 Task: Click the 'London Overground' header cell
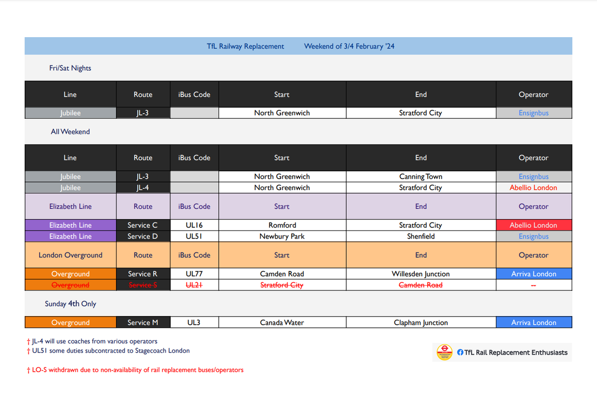(71, 255)
